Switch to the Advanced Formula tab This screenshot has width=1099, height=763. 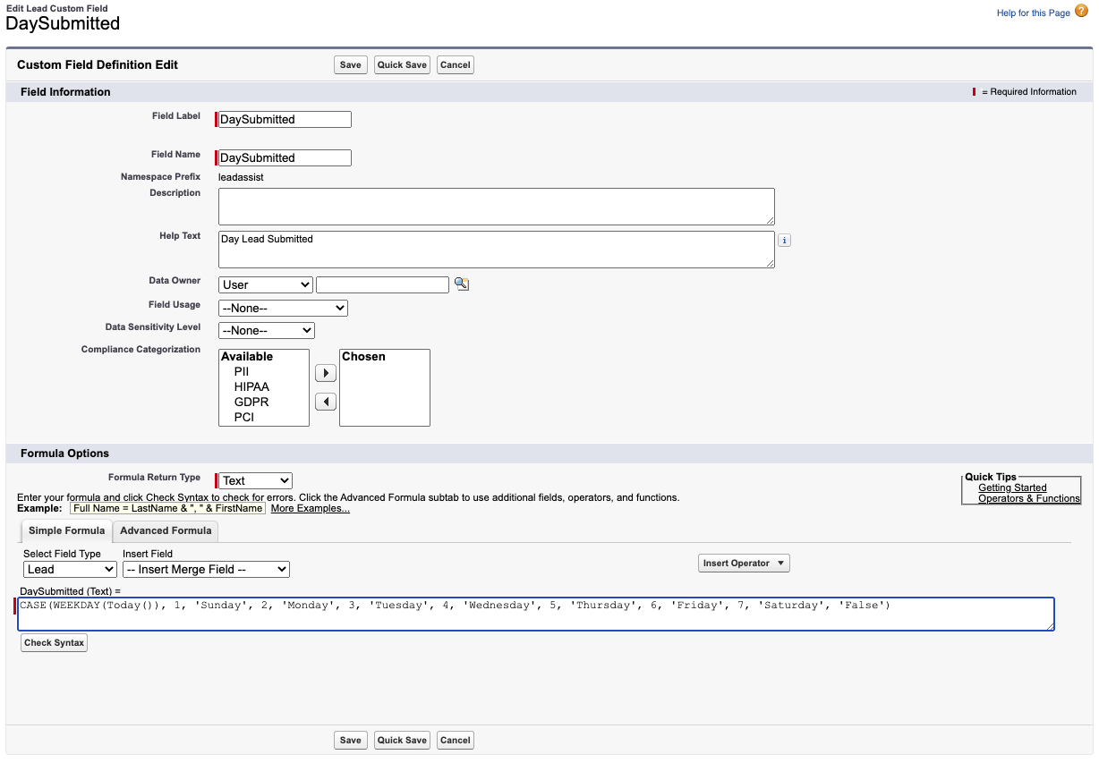tap(166, 530)
